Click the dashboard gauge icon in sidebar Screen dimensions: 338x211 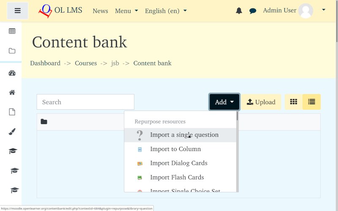[x=12, y=73]
